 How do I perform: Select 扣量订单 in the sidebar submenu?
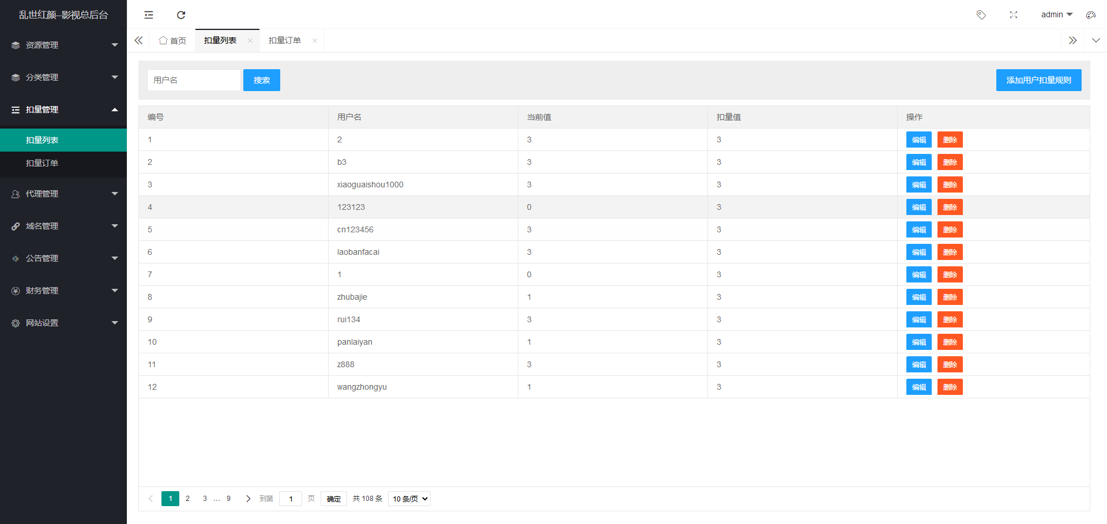(42, 163)
